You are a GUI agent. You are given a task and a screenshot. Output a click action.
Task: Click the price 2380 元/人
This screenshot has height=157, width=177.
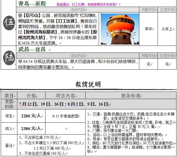pos(31,129)
